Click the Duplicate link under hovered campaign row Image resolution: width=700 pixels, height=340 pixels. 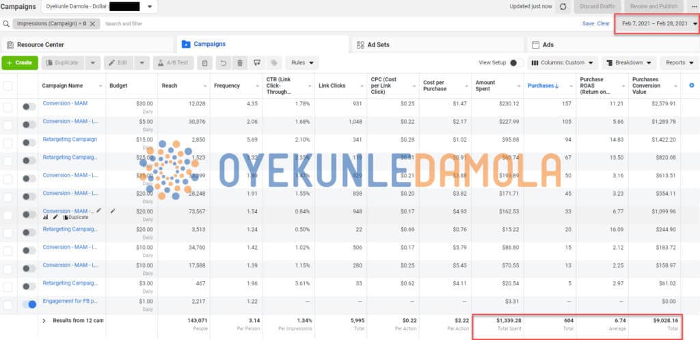tap(76, 217)
